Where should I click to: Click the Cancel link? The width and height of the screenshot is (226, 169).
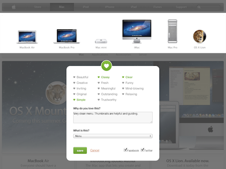[x=95, y=150]
